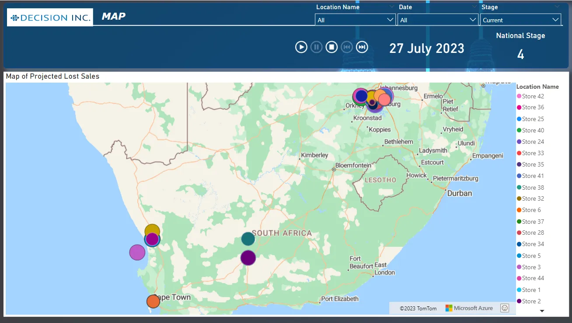Go back to the previous date step

click(347, 47)
